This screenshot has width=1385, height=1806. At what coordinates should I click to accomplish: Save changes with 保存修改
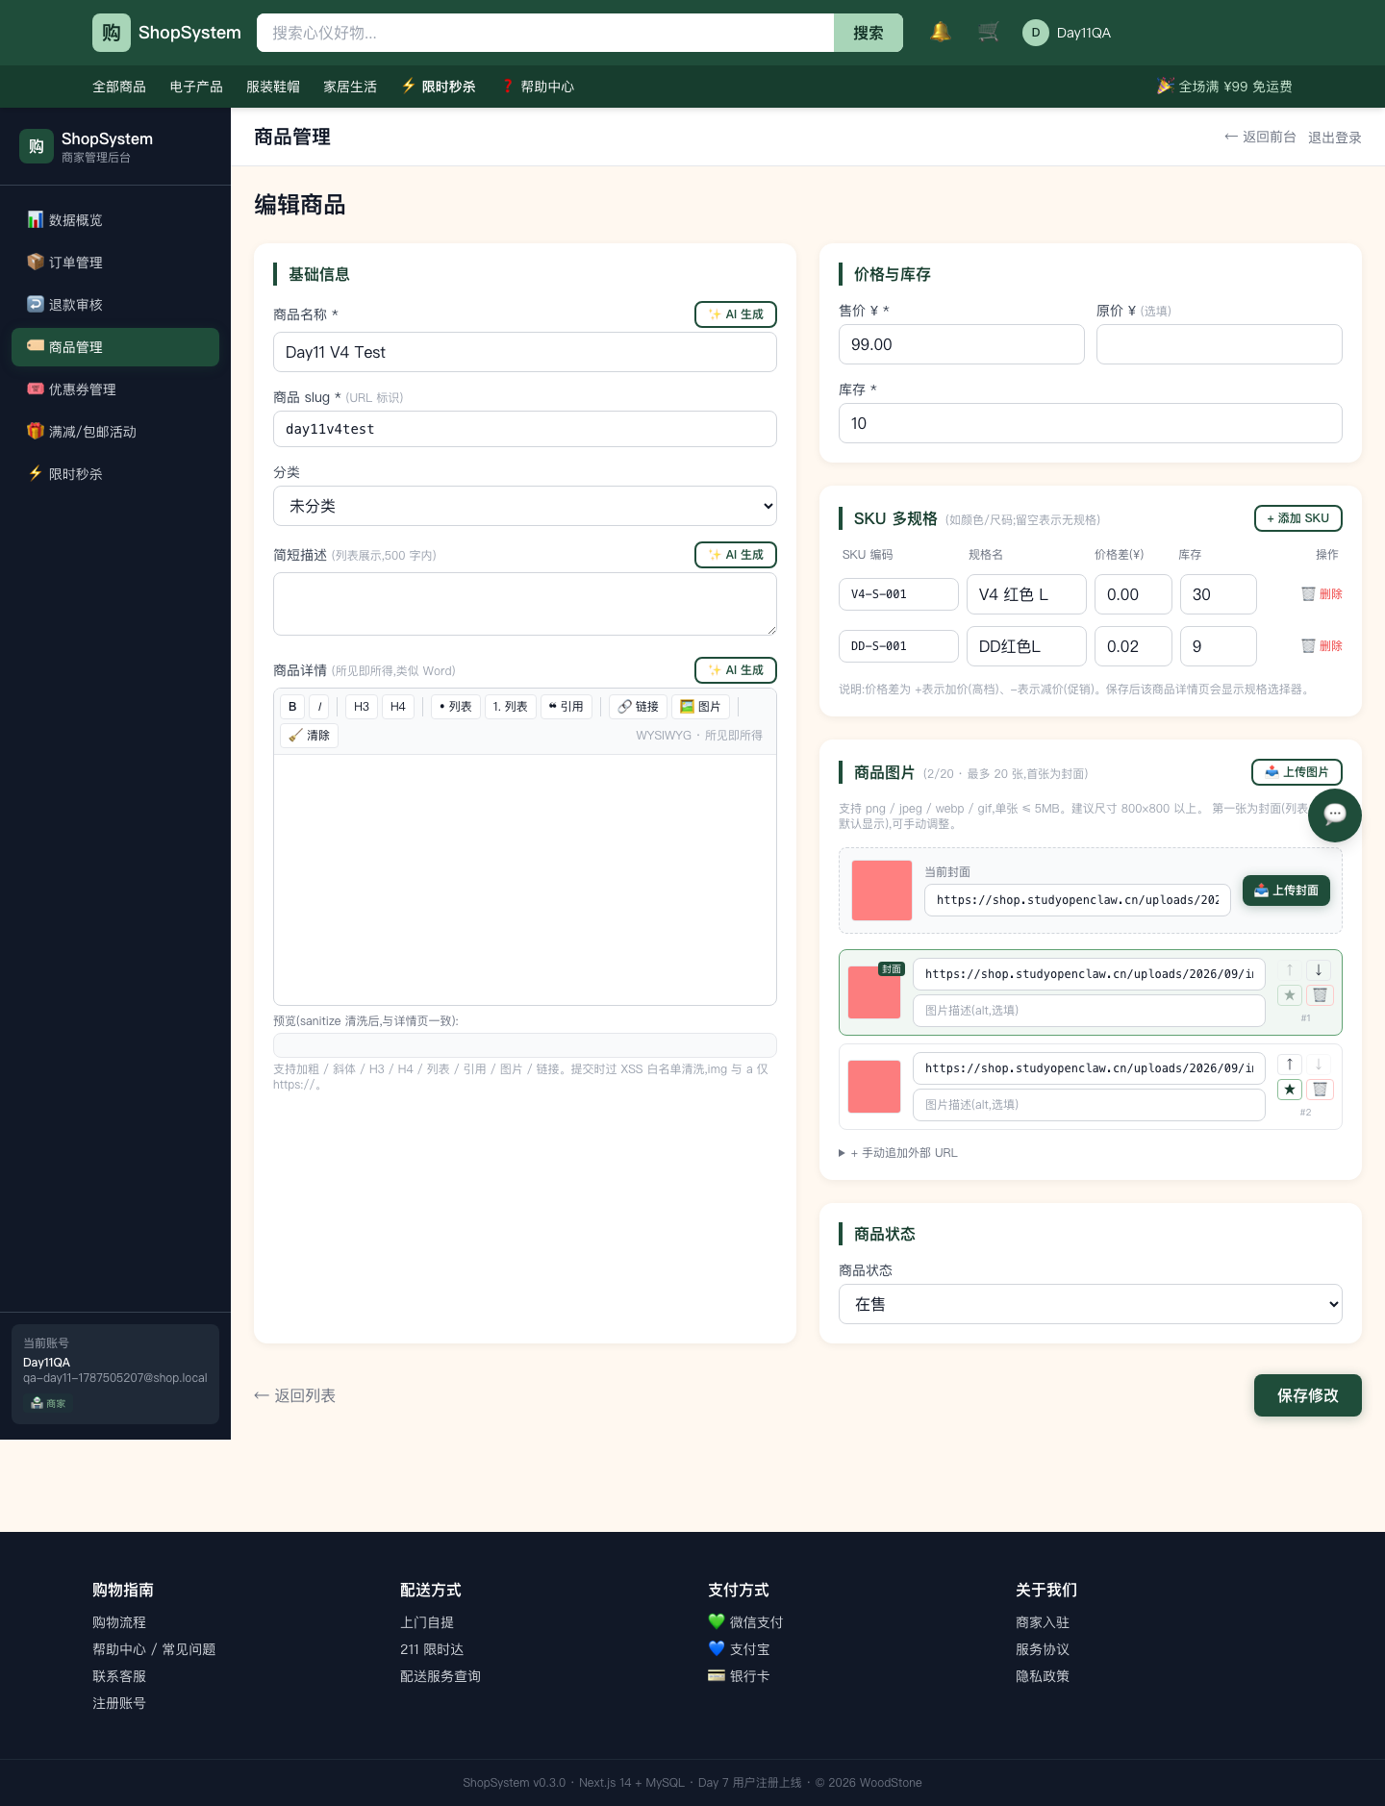point(1308,1395)
